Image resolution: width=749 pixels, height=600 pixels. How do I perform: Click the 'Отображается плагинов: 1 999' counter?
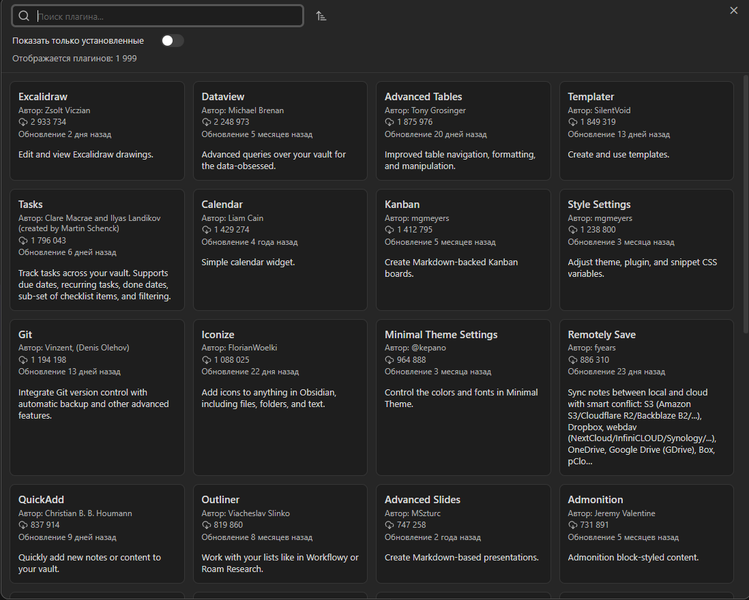tap(74, 58)
